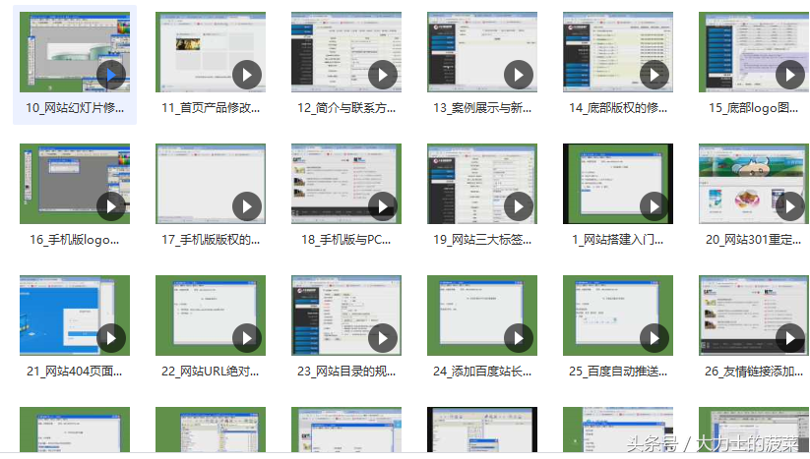810x459 pixels.
Task: Open thumbnail of 17_手机版版权的 video
Action: (x=211, y=184)
